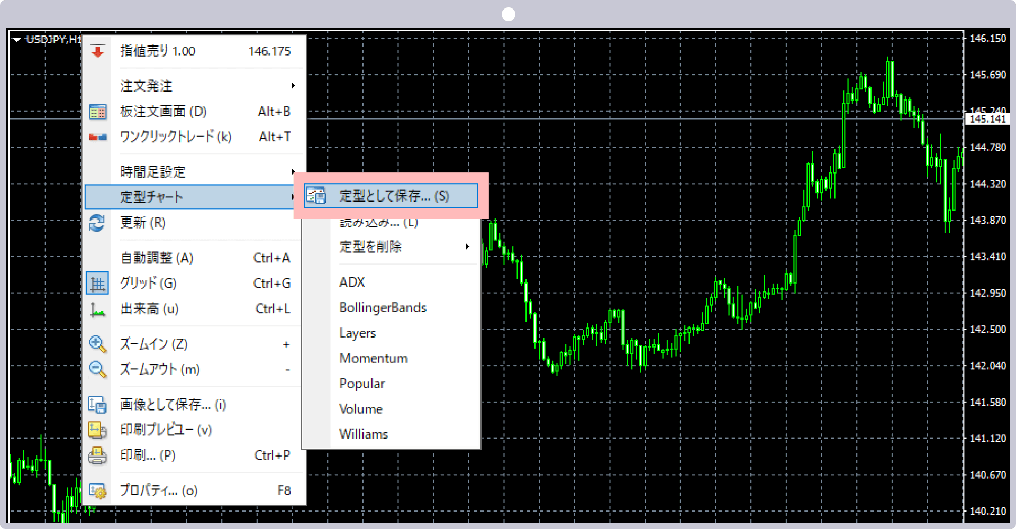Choose the ADX template entry
The image size is (1016, 529).
click(x=351, y=281)
